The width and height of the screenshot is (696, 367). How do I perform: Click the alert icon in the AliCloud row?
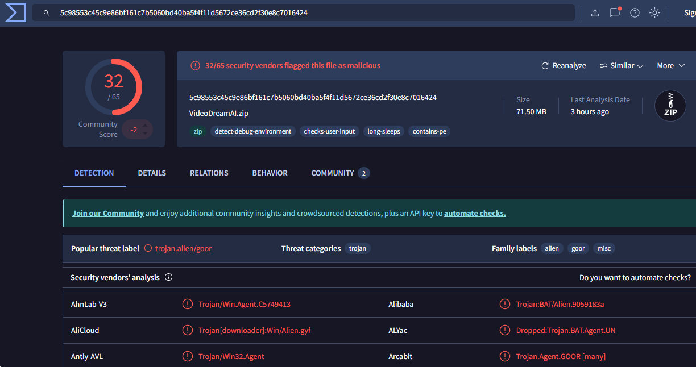[x=187, y=330]
